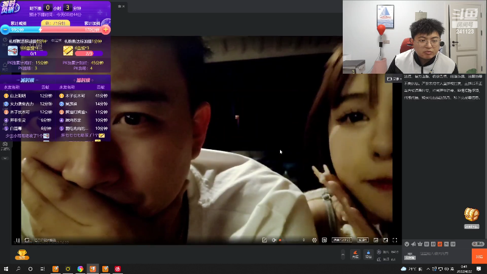Click the clock icon in left sidebar
The image size is (487, 274).
pyautogui.click(x=5, y=40)
